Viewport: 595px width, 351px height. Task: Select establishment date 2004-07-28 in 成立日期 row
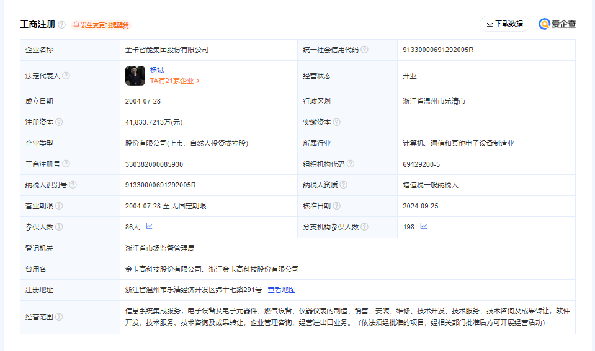tap(143, 101)
